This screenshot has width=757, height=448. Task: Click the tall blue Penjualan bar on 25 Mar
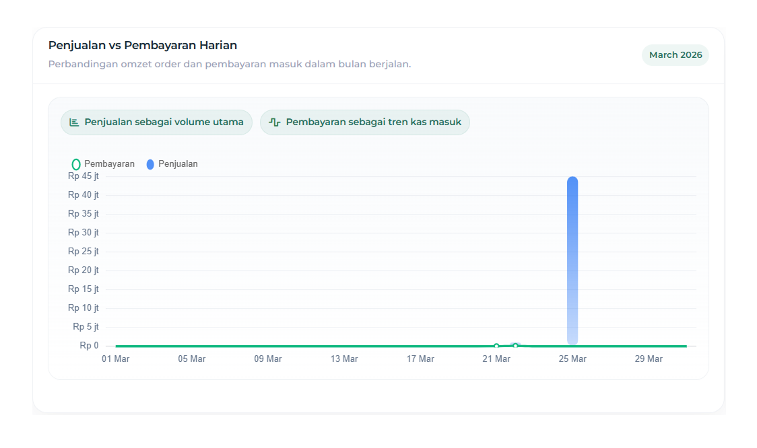[572, 260]
